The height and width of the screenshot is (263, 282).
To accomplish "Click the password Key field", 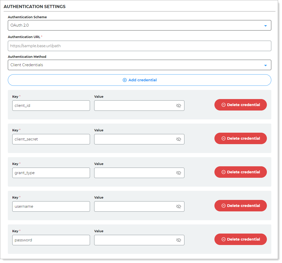I will coord(51,240).
